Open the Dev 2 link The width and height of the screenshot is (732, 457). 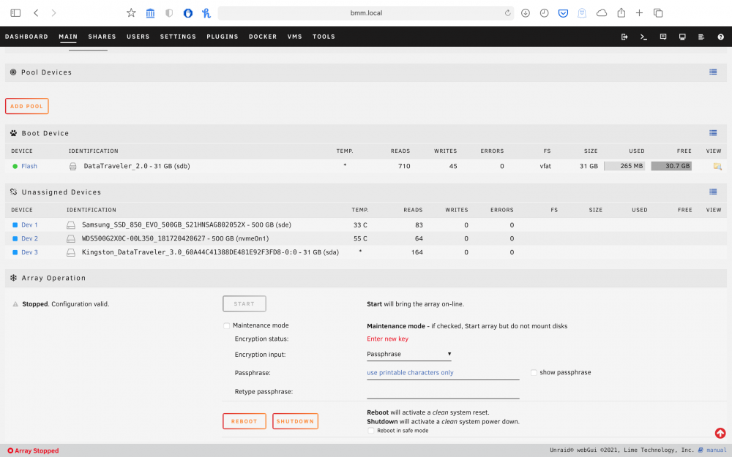pyautogui.click(x=29, y=238)
